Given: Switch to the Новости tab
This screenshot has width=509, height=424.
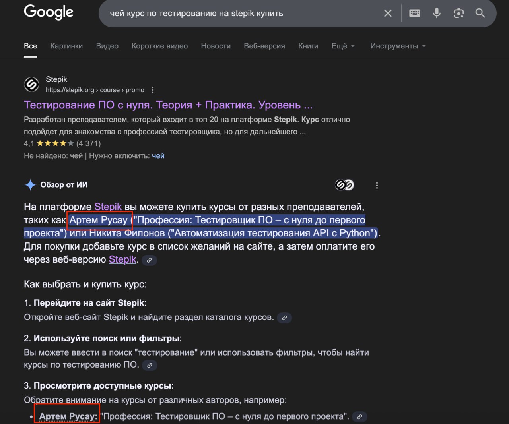Looking at the screenshot, I should point(216,46).
